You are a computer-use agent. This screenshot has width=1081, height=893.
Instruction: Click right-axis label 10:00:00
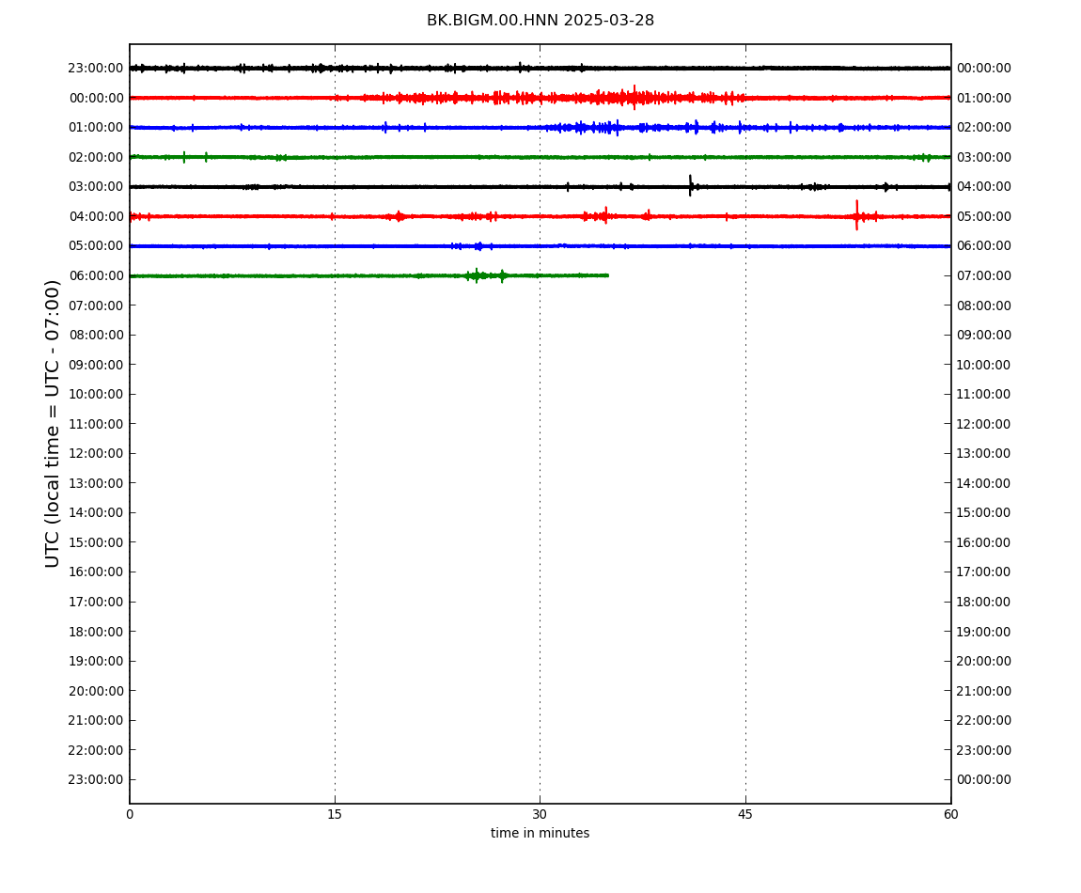point(984,365)
